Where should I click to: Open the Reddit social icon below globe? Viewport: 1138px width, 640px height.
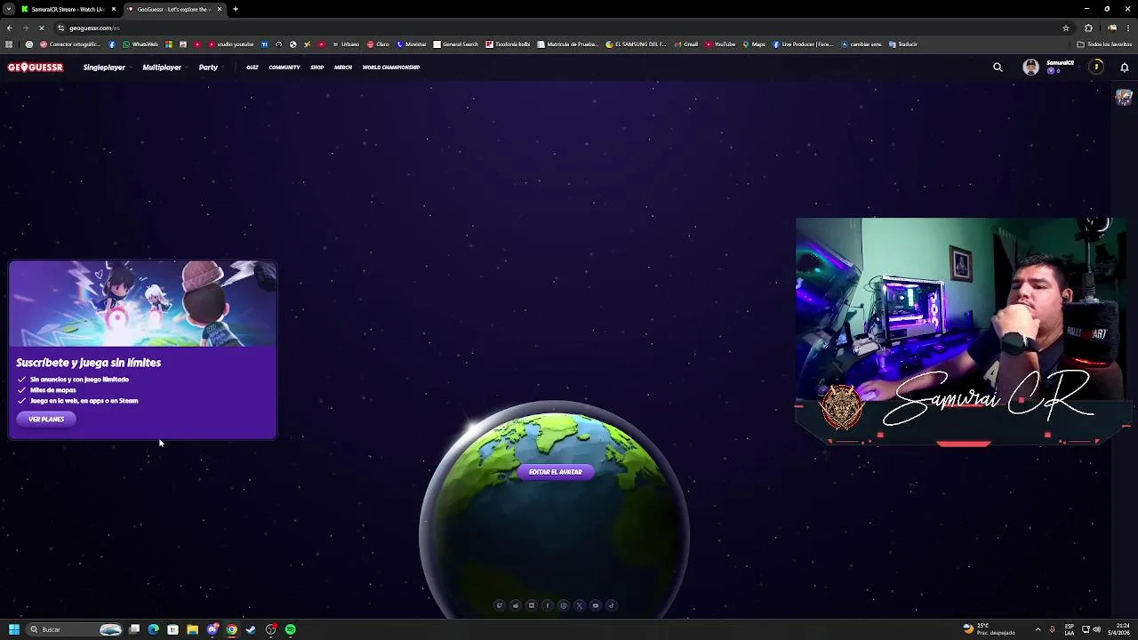click(515, 605)
